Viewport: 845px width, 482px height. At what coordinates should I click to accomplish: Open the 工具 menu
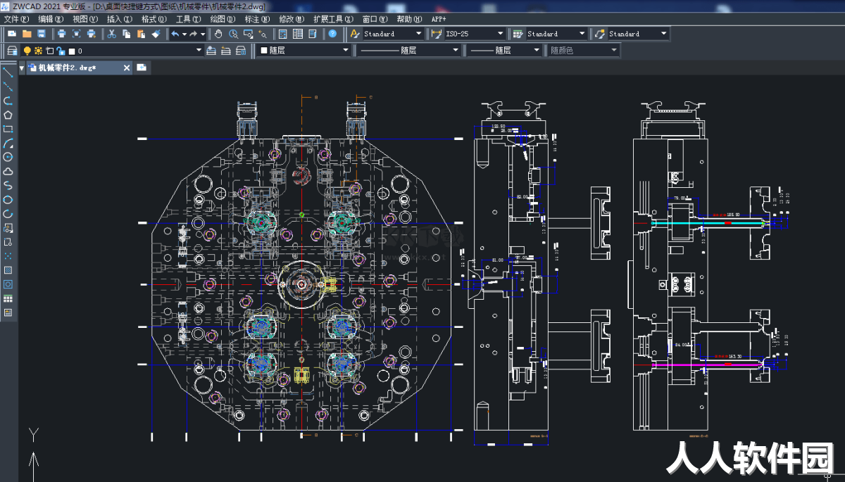[188, 19]
